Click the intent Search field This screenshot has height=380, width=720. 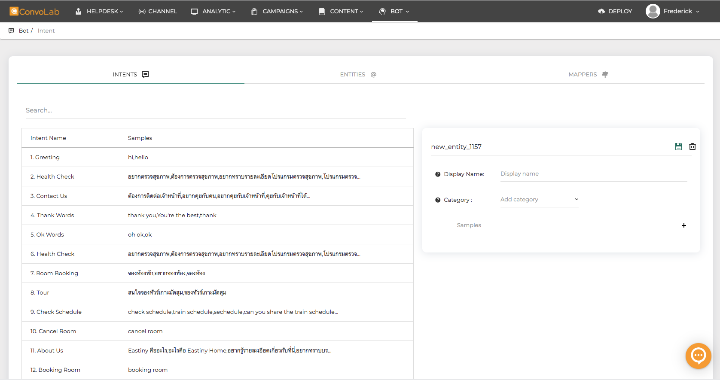[215, 110]
